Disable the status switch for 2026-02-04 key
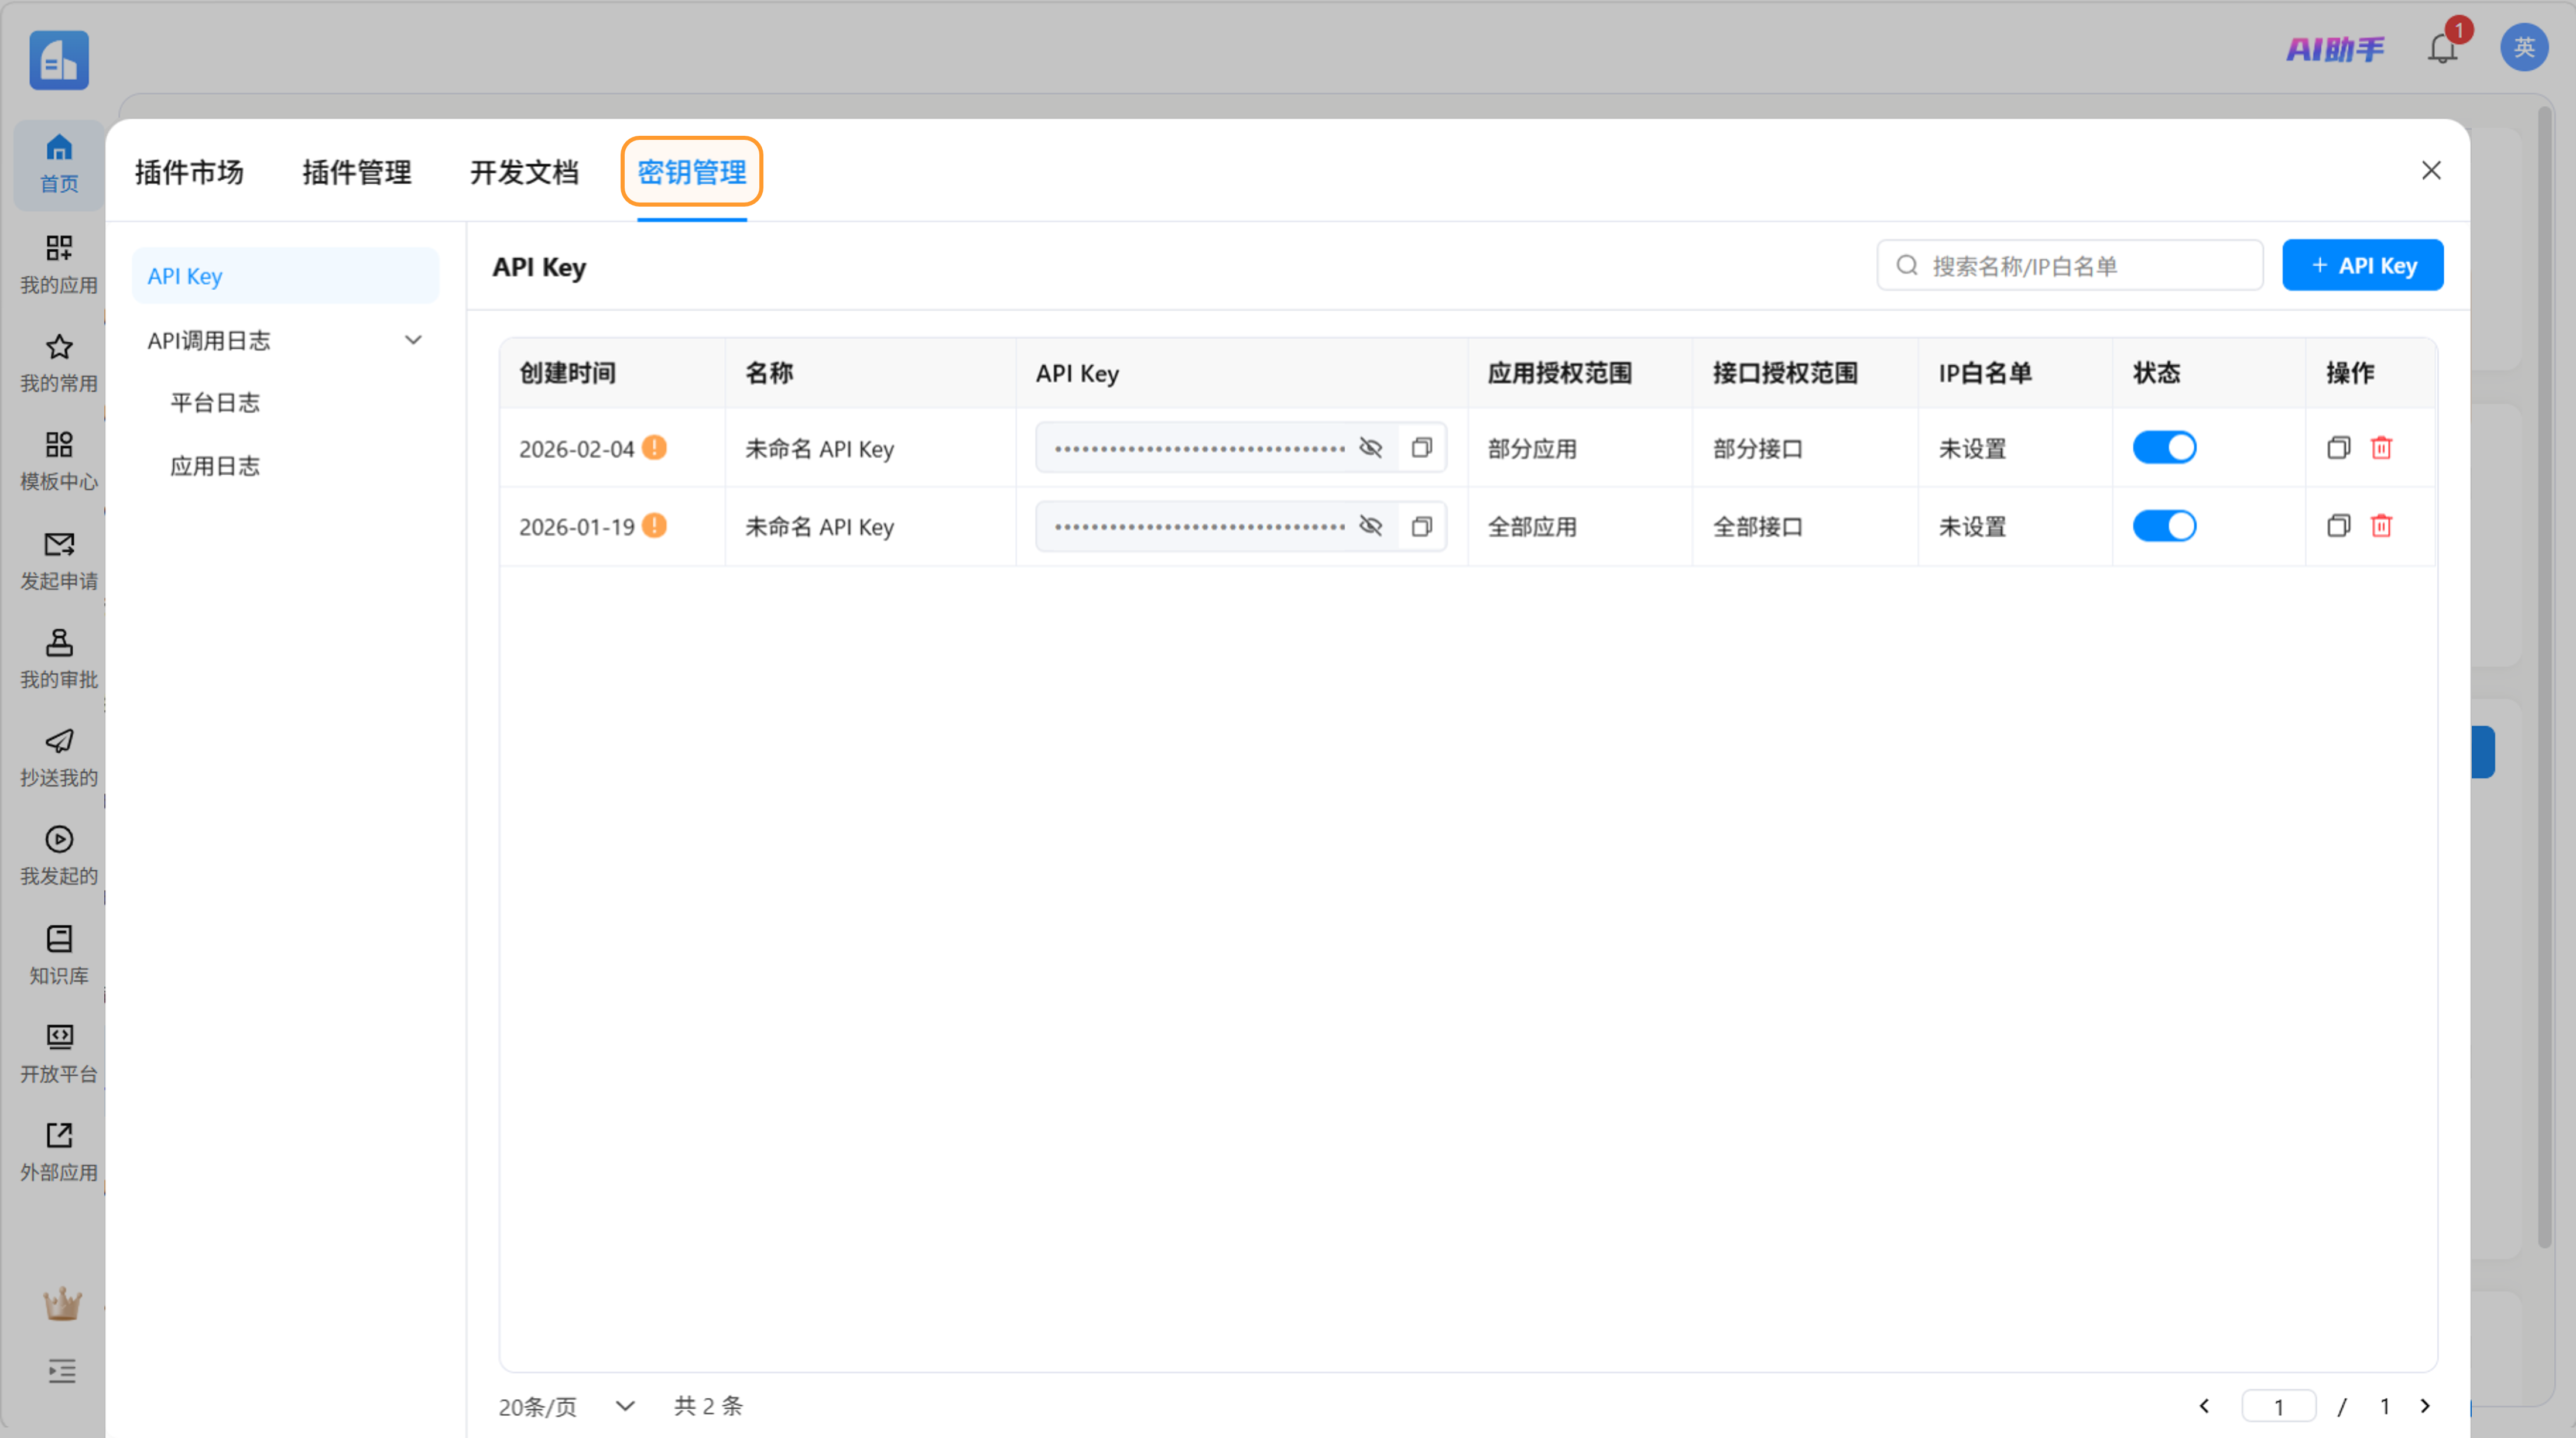Screen dimensions: 2576x1438 pos(2164,447)
